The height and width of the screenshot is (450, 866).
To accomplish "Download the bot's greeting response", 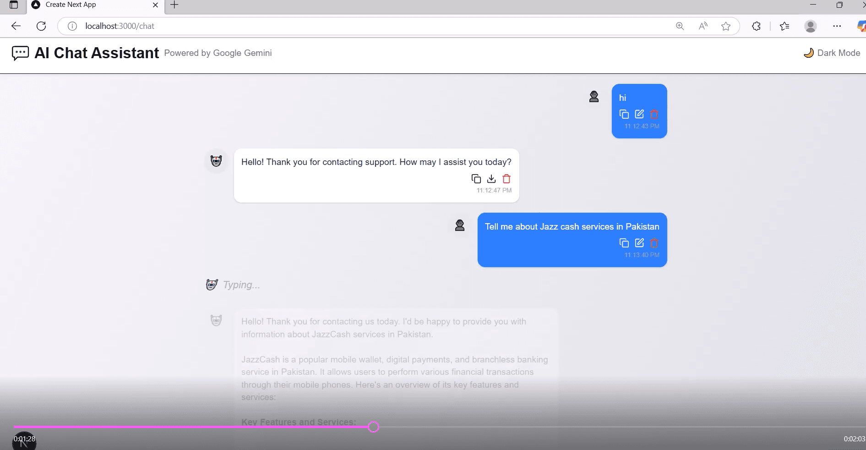I will 491,179.
